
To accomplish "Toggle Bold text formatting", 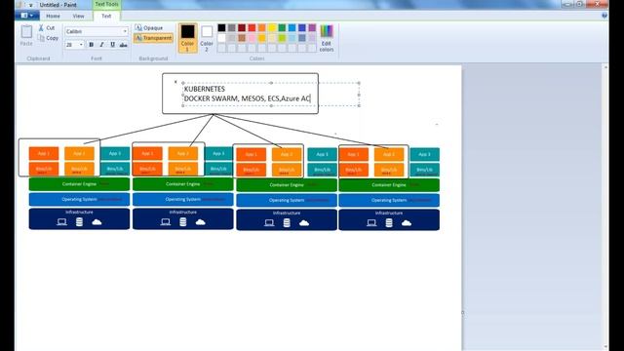I will click(x=91, y=45).
